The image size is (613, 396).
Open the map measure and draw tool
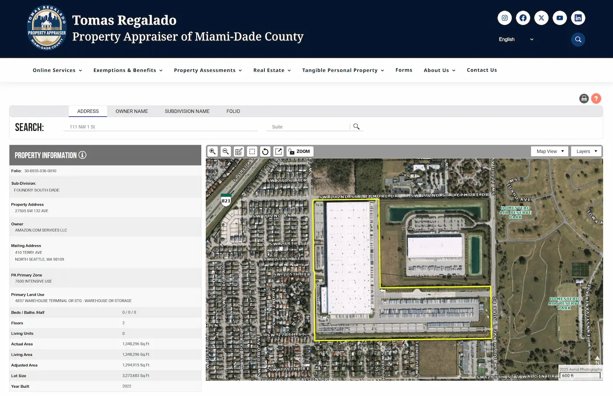(x=239, y=151)
